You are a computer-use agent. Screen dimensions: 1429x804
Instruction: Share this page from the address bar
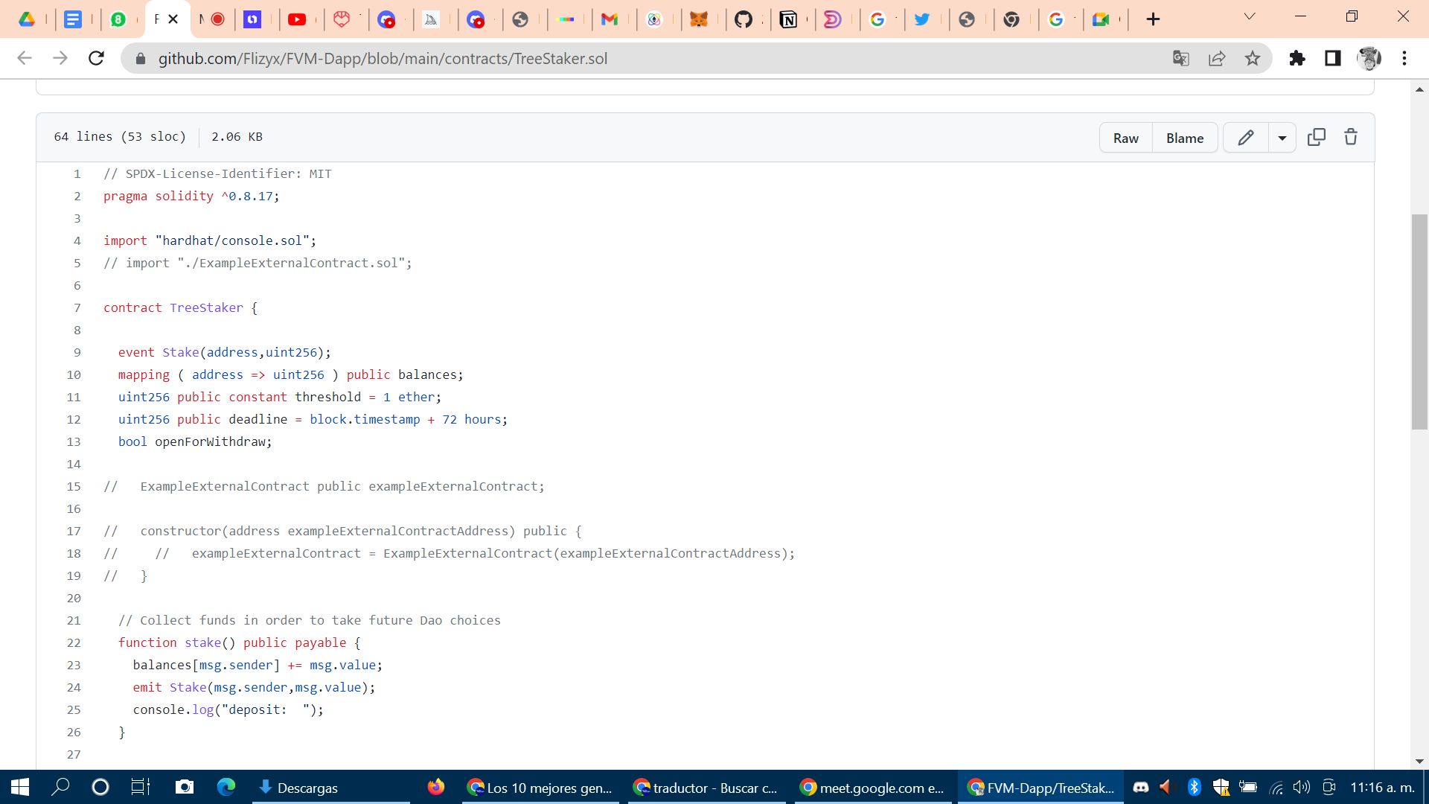[1217, 58]
